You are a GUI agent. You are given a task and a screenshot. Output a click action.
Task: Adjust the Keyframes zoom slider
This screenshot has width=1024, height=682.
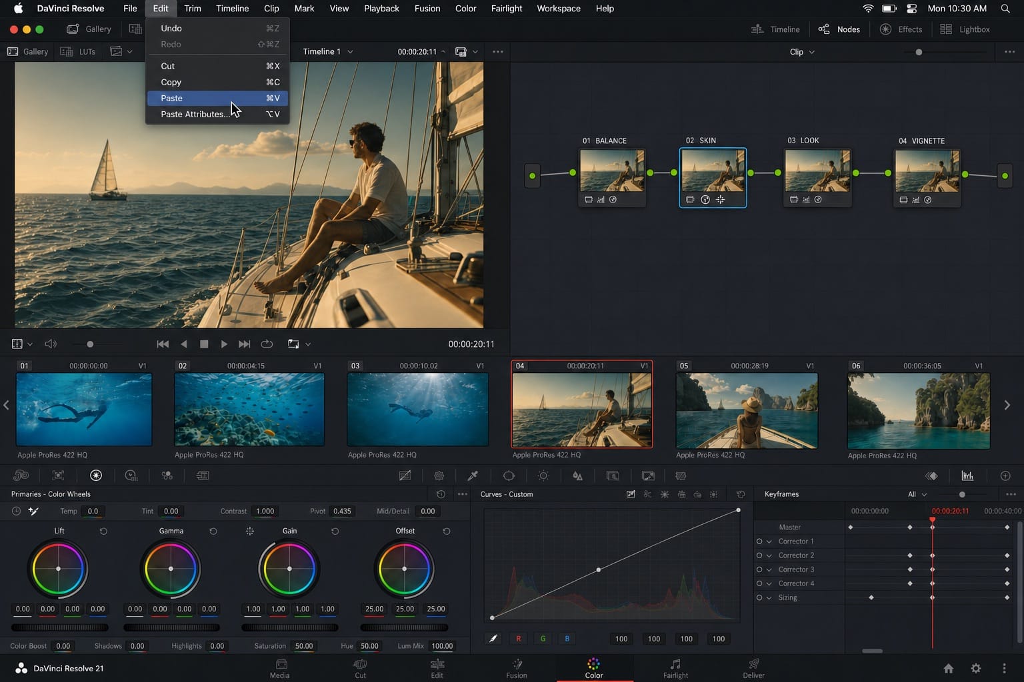point(962,494)
